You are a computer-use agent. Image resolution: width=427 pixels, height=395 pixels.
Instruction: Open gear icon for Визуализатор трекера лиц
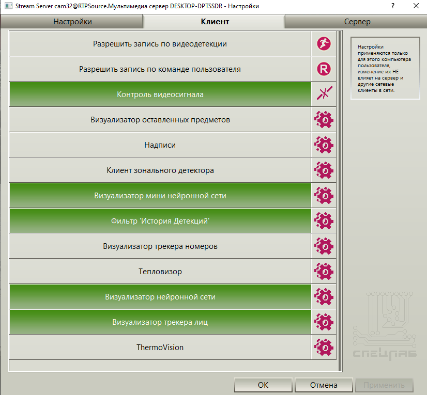(324, 322)
